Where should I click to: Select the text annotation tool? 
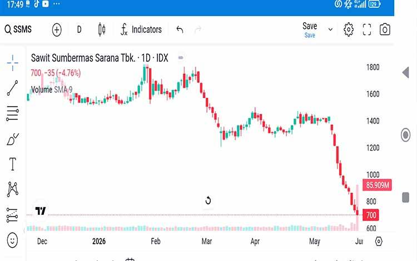12,164
